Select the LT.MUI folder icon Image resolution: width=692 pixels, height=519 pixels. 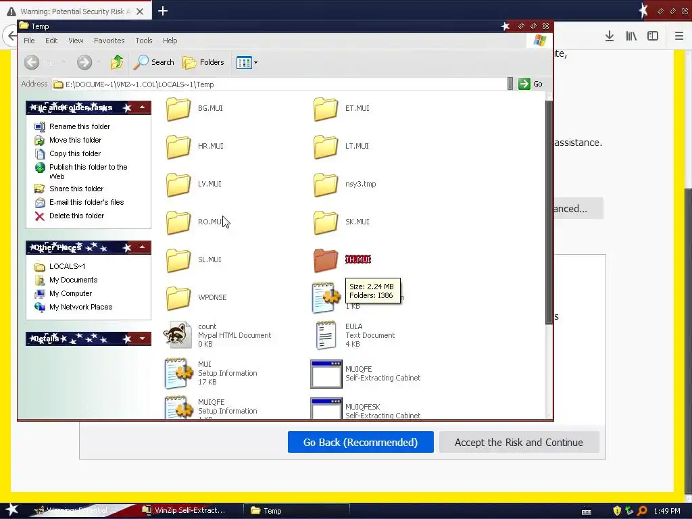pos(326,147)
